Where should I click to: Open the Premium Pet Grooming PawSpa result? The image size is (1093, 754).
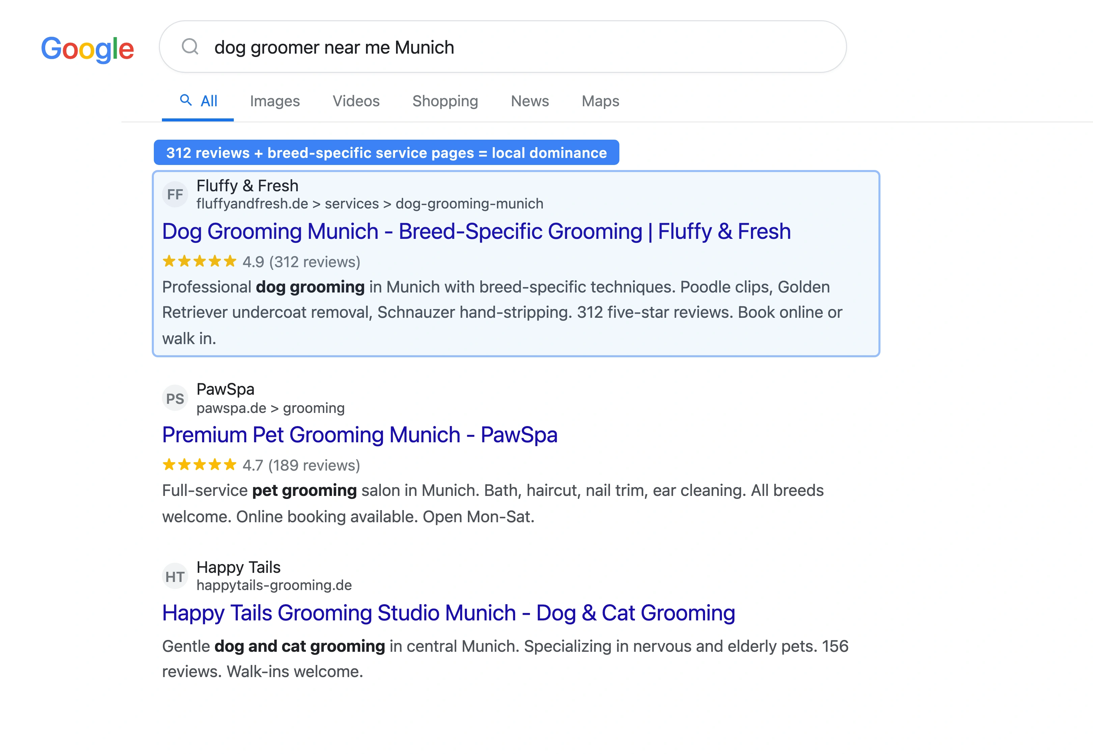pos(360,435)
